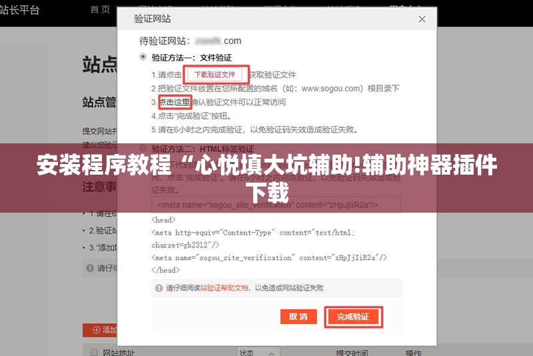Image resolution: width=533 pixels, height=356 pixels.
Task: Click the background page warning icon beside 请仔
Action: (x=90, y=268)
